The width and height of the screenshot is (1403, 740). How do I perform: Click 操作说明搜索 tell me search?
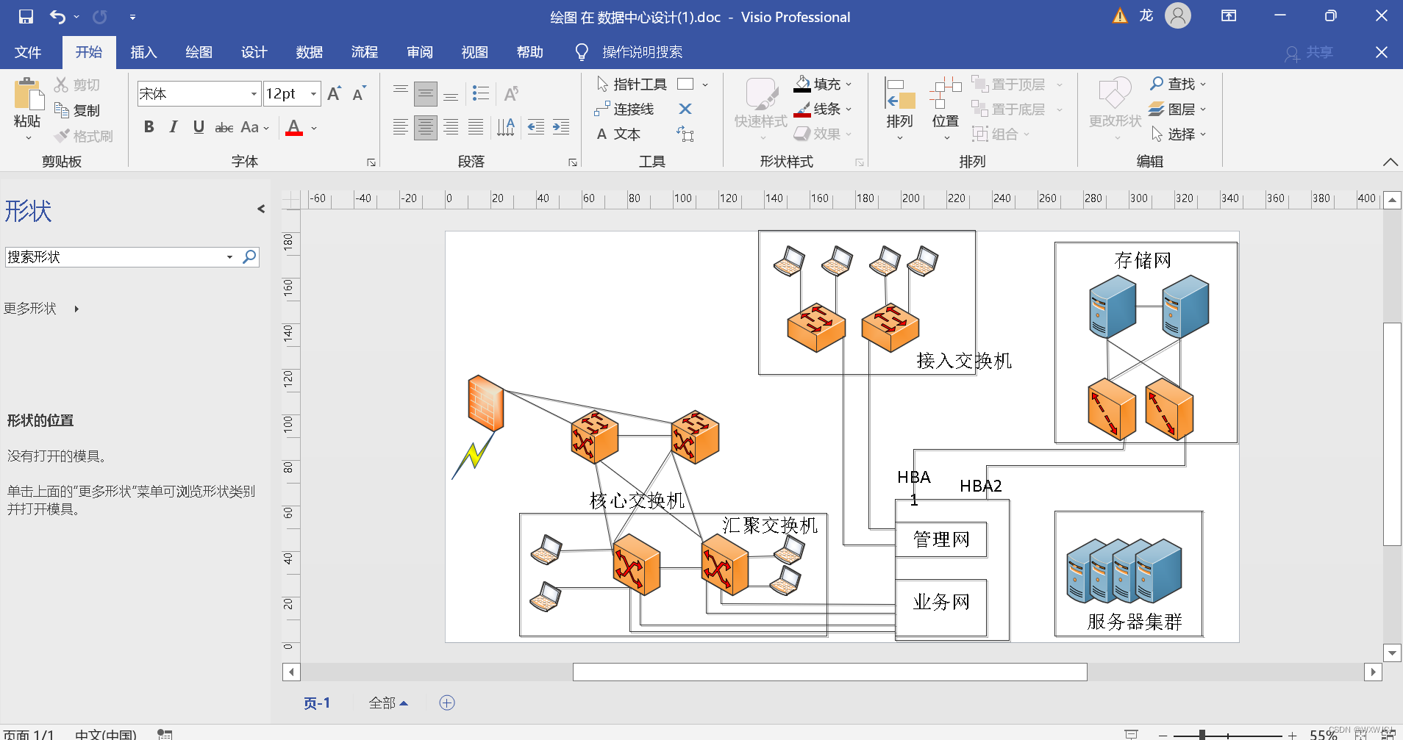point(642,52)
